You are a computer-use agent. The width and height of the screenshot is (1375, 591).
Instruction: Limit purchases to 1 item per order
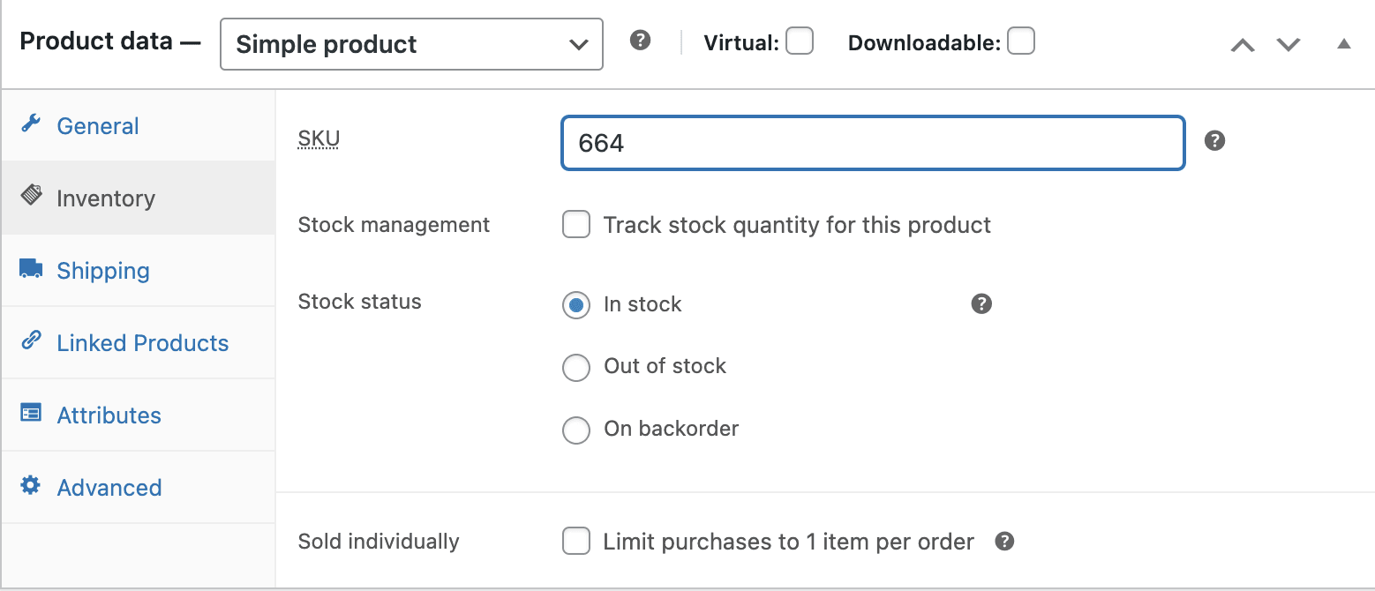576,542
